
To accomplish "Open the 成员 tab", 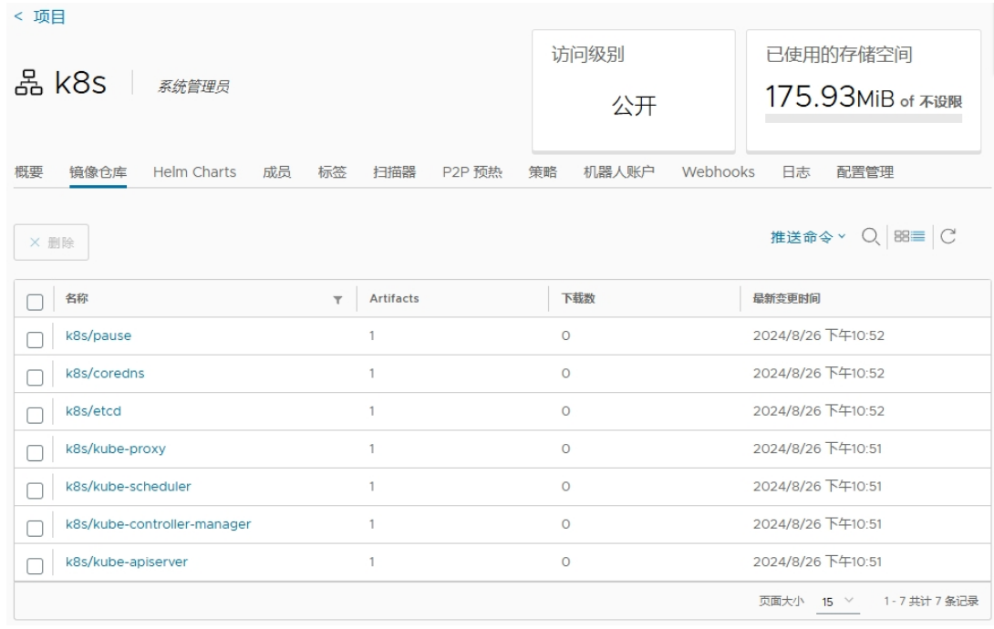I will (x=277, y=171).
